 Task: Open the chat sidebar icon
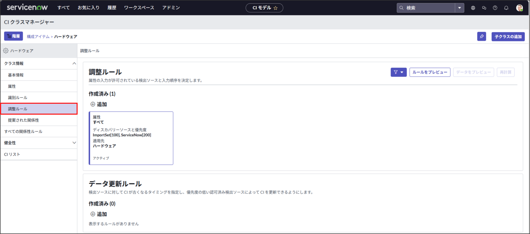click(484, 8)
